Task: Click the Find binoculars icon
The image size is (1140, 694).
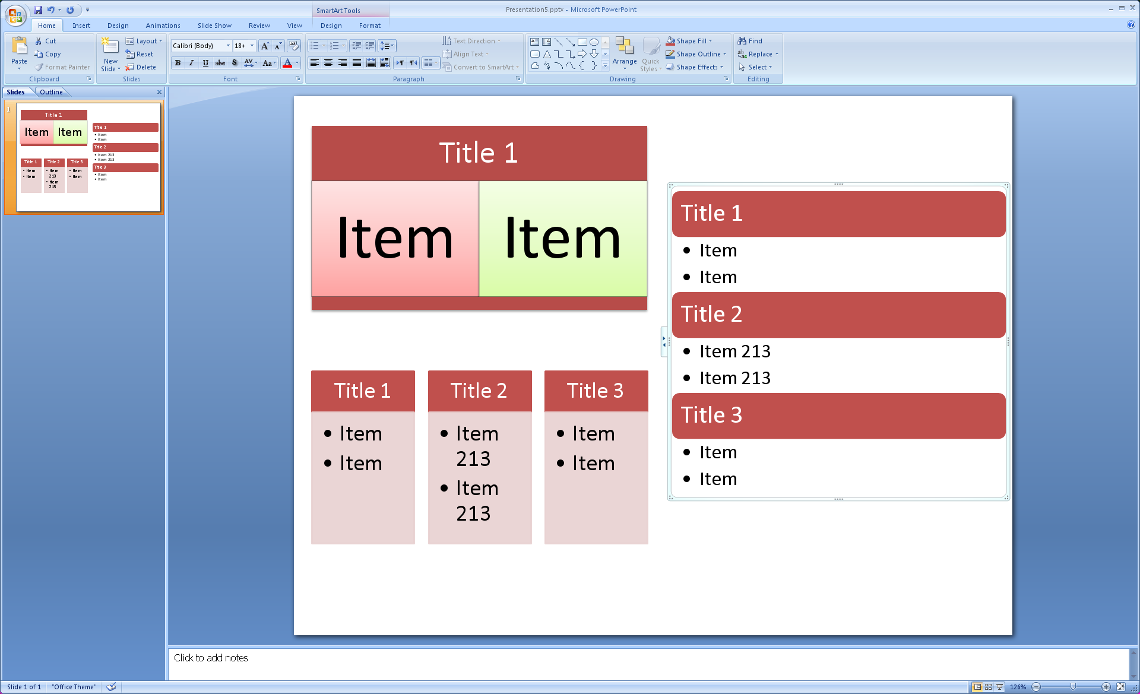Action: pyautogui.click(x=742, y=41)
